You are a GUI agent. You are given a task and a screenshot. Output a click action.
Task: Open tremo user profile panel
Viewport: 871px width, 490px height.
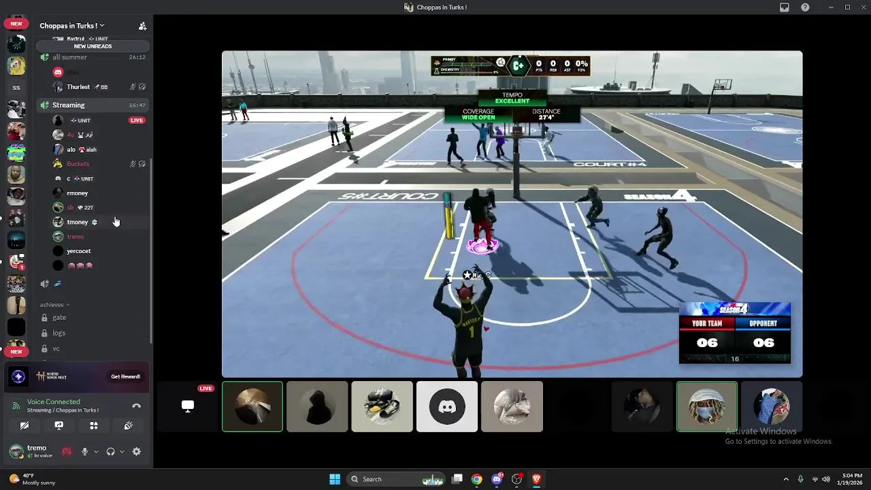click(31, 451)
